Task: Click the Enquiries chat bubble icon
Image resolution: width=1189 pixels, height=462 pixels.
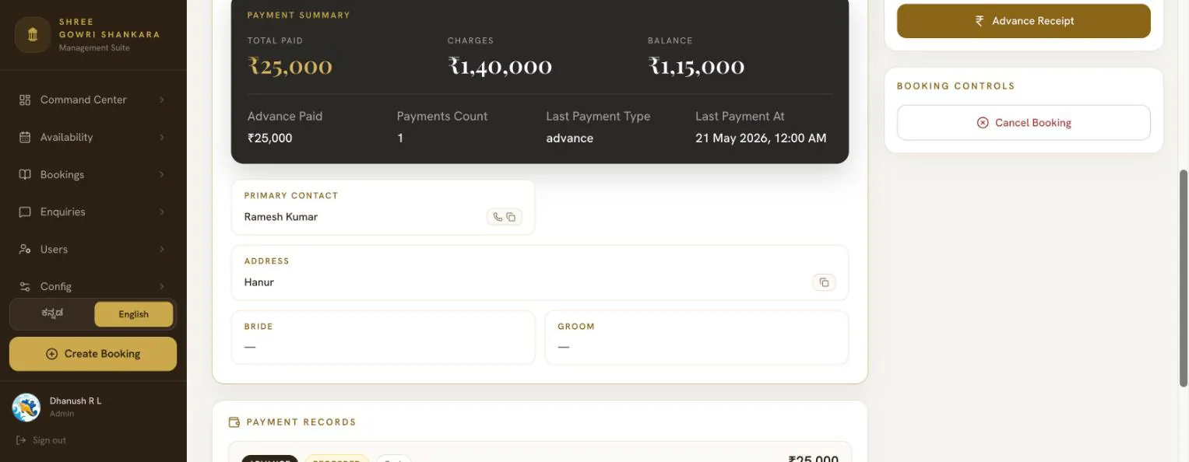Action: [25, 212]
